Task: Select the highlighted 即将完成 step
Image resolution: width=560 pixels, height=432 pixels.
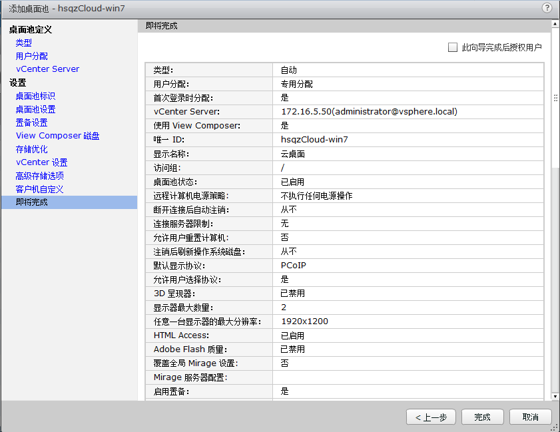Action: [x=69, y=202]
